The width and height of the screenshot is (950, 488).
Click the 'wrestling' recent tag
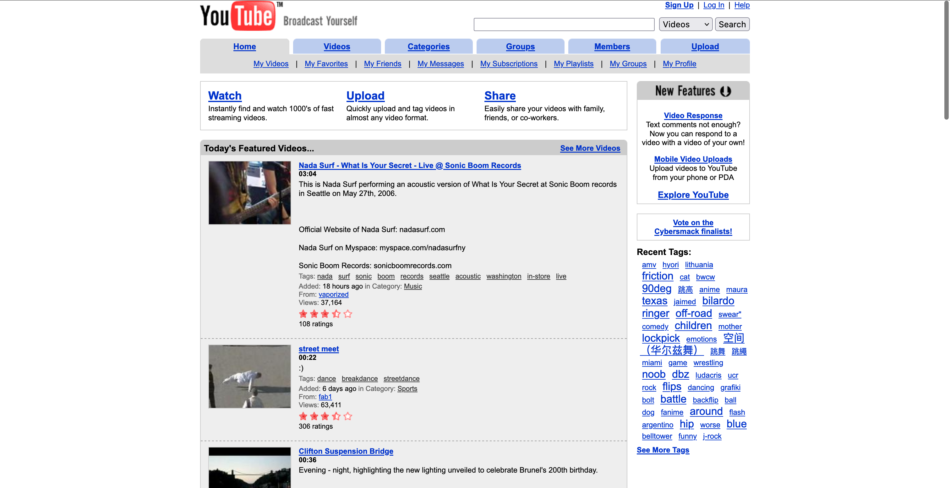[708, 363]
